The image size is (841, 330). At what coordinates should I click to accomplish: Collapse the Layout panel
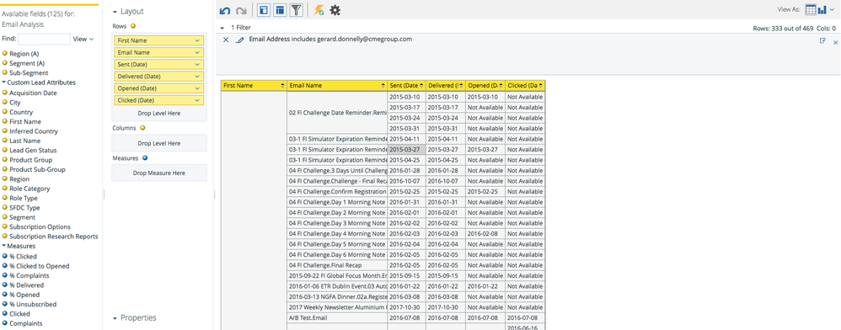click(x=115, y=11)
